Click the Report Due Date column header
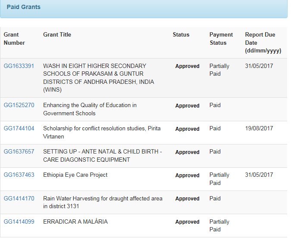The image size is (291, 240). [263, 43]
